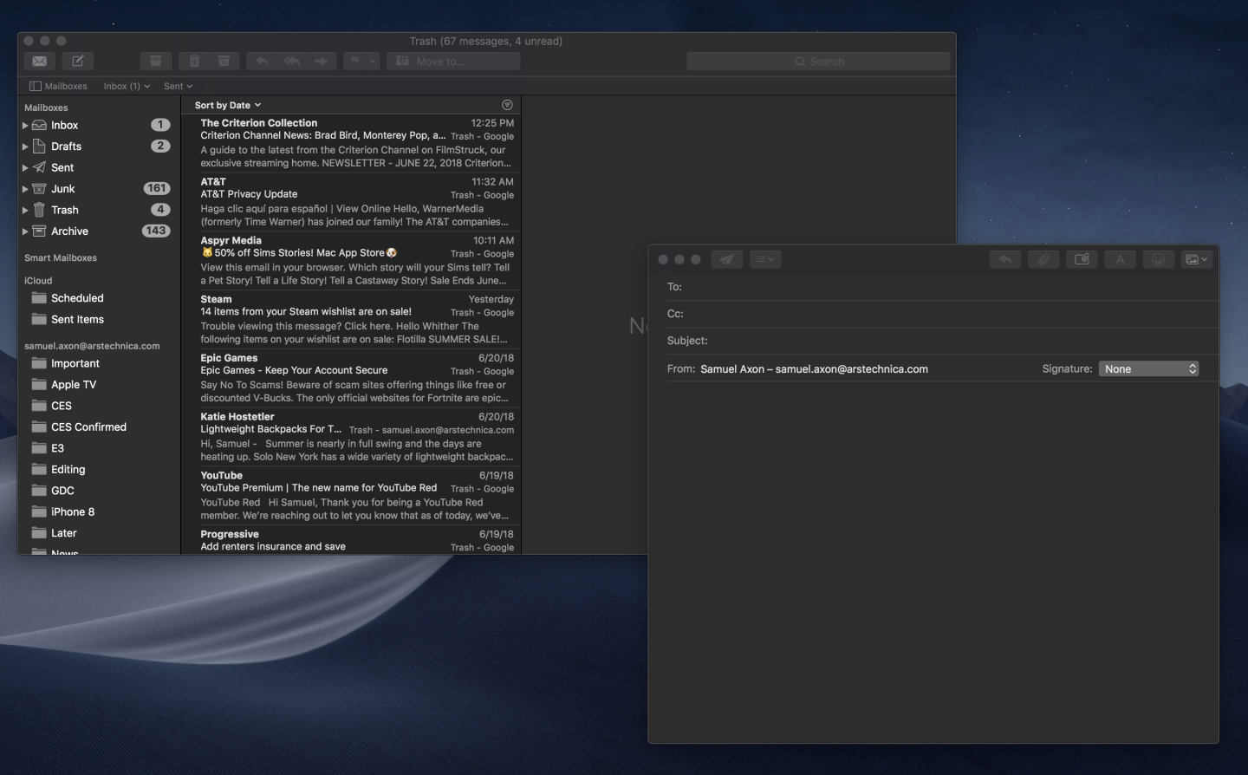Send the message with paper plane icon
Viewport: 1248px width, 775px height.
726,259
